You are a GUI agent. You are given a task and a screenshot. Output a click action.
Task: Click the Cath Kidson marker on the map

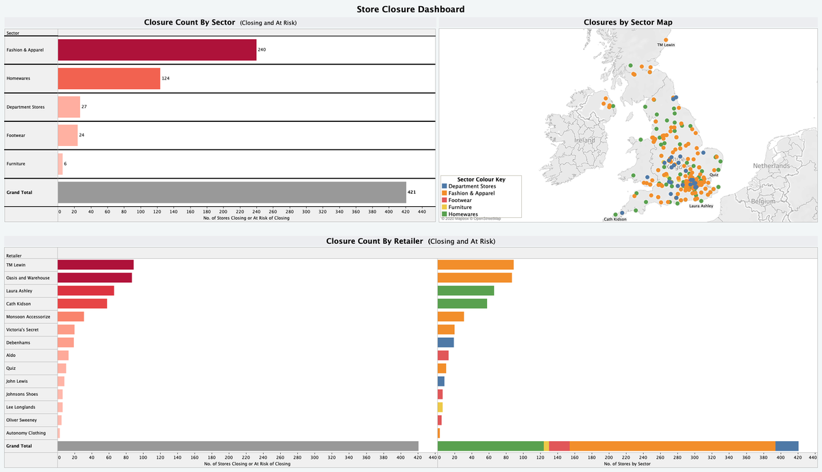tap(615, 213)
